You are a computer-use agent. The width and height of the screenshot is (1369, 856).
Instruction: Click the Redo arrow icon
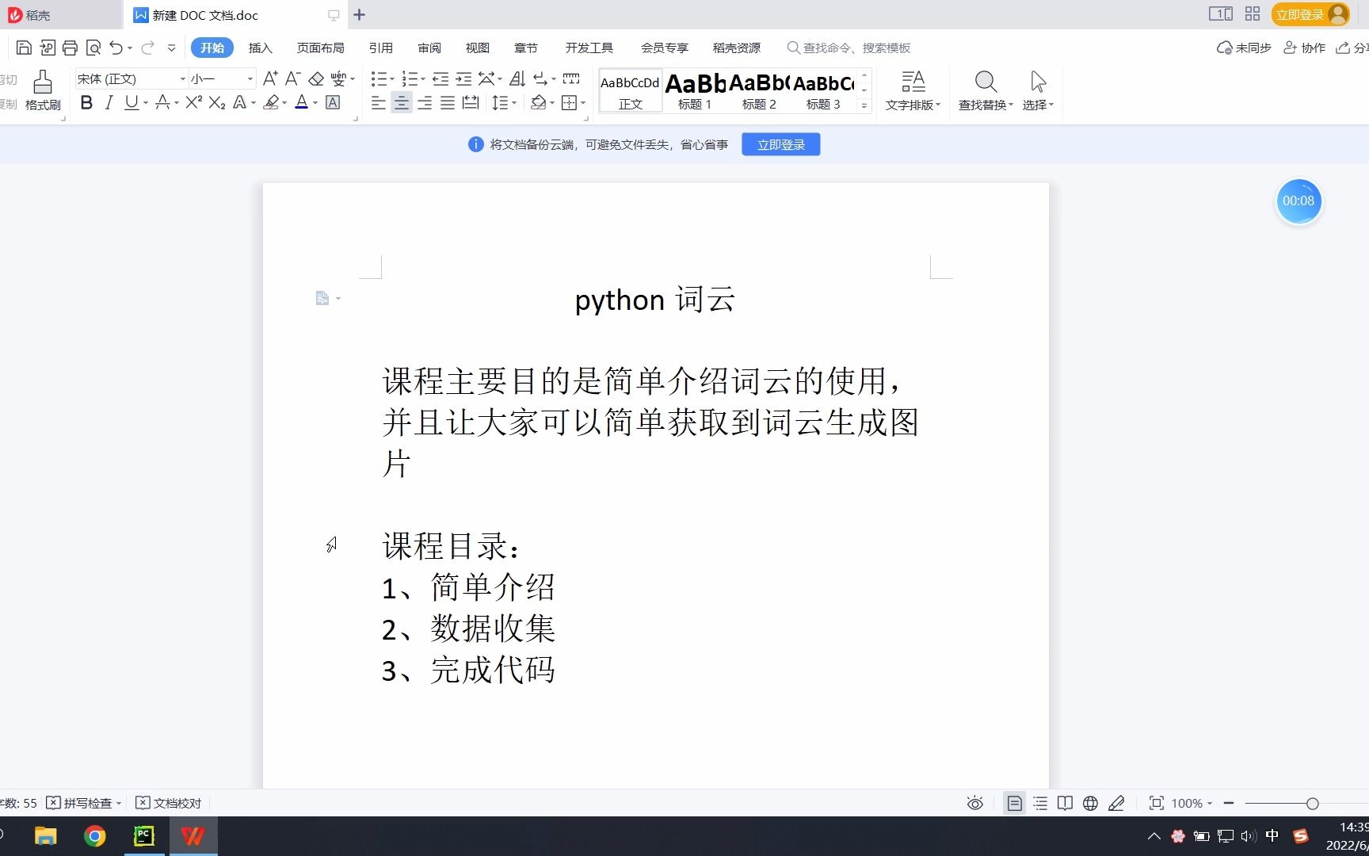pyautogui.click(x=147, y=48)
